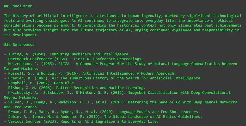Click the 'and Tree Search.' continuation line
The width and height of the screenshot is (246, 126).
point(21,107)
